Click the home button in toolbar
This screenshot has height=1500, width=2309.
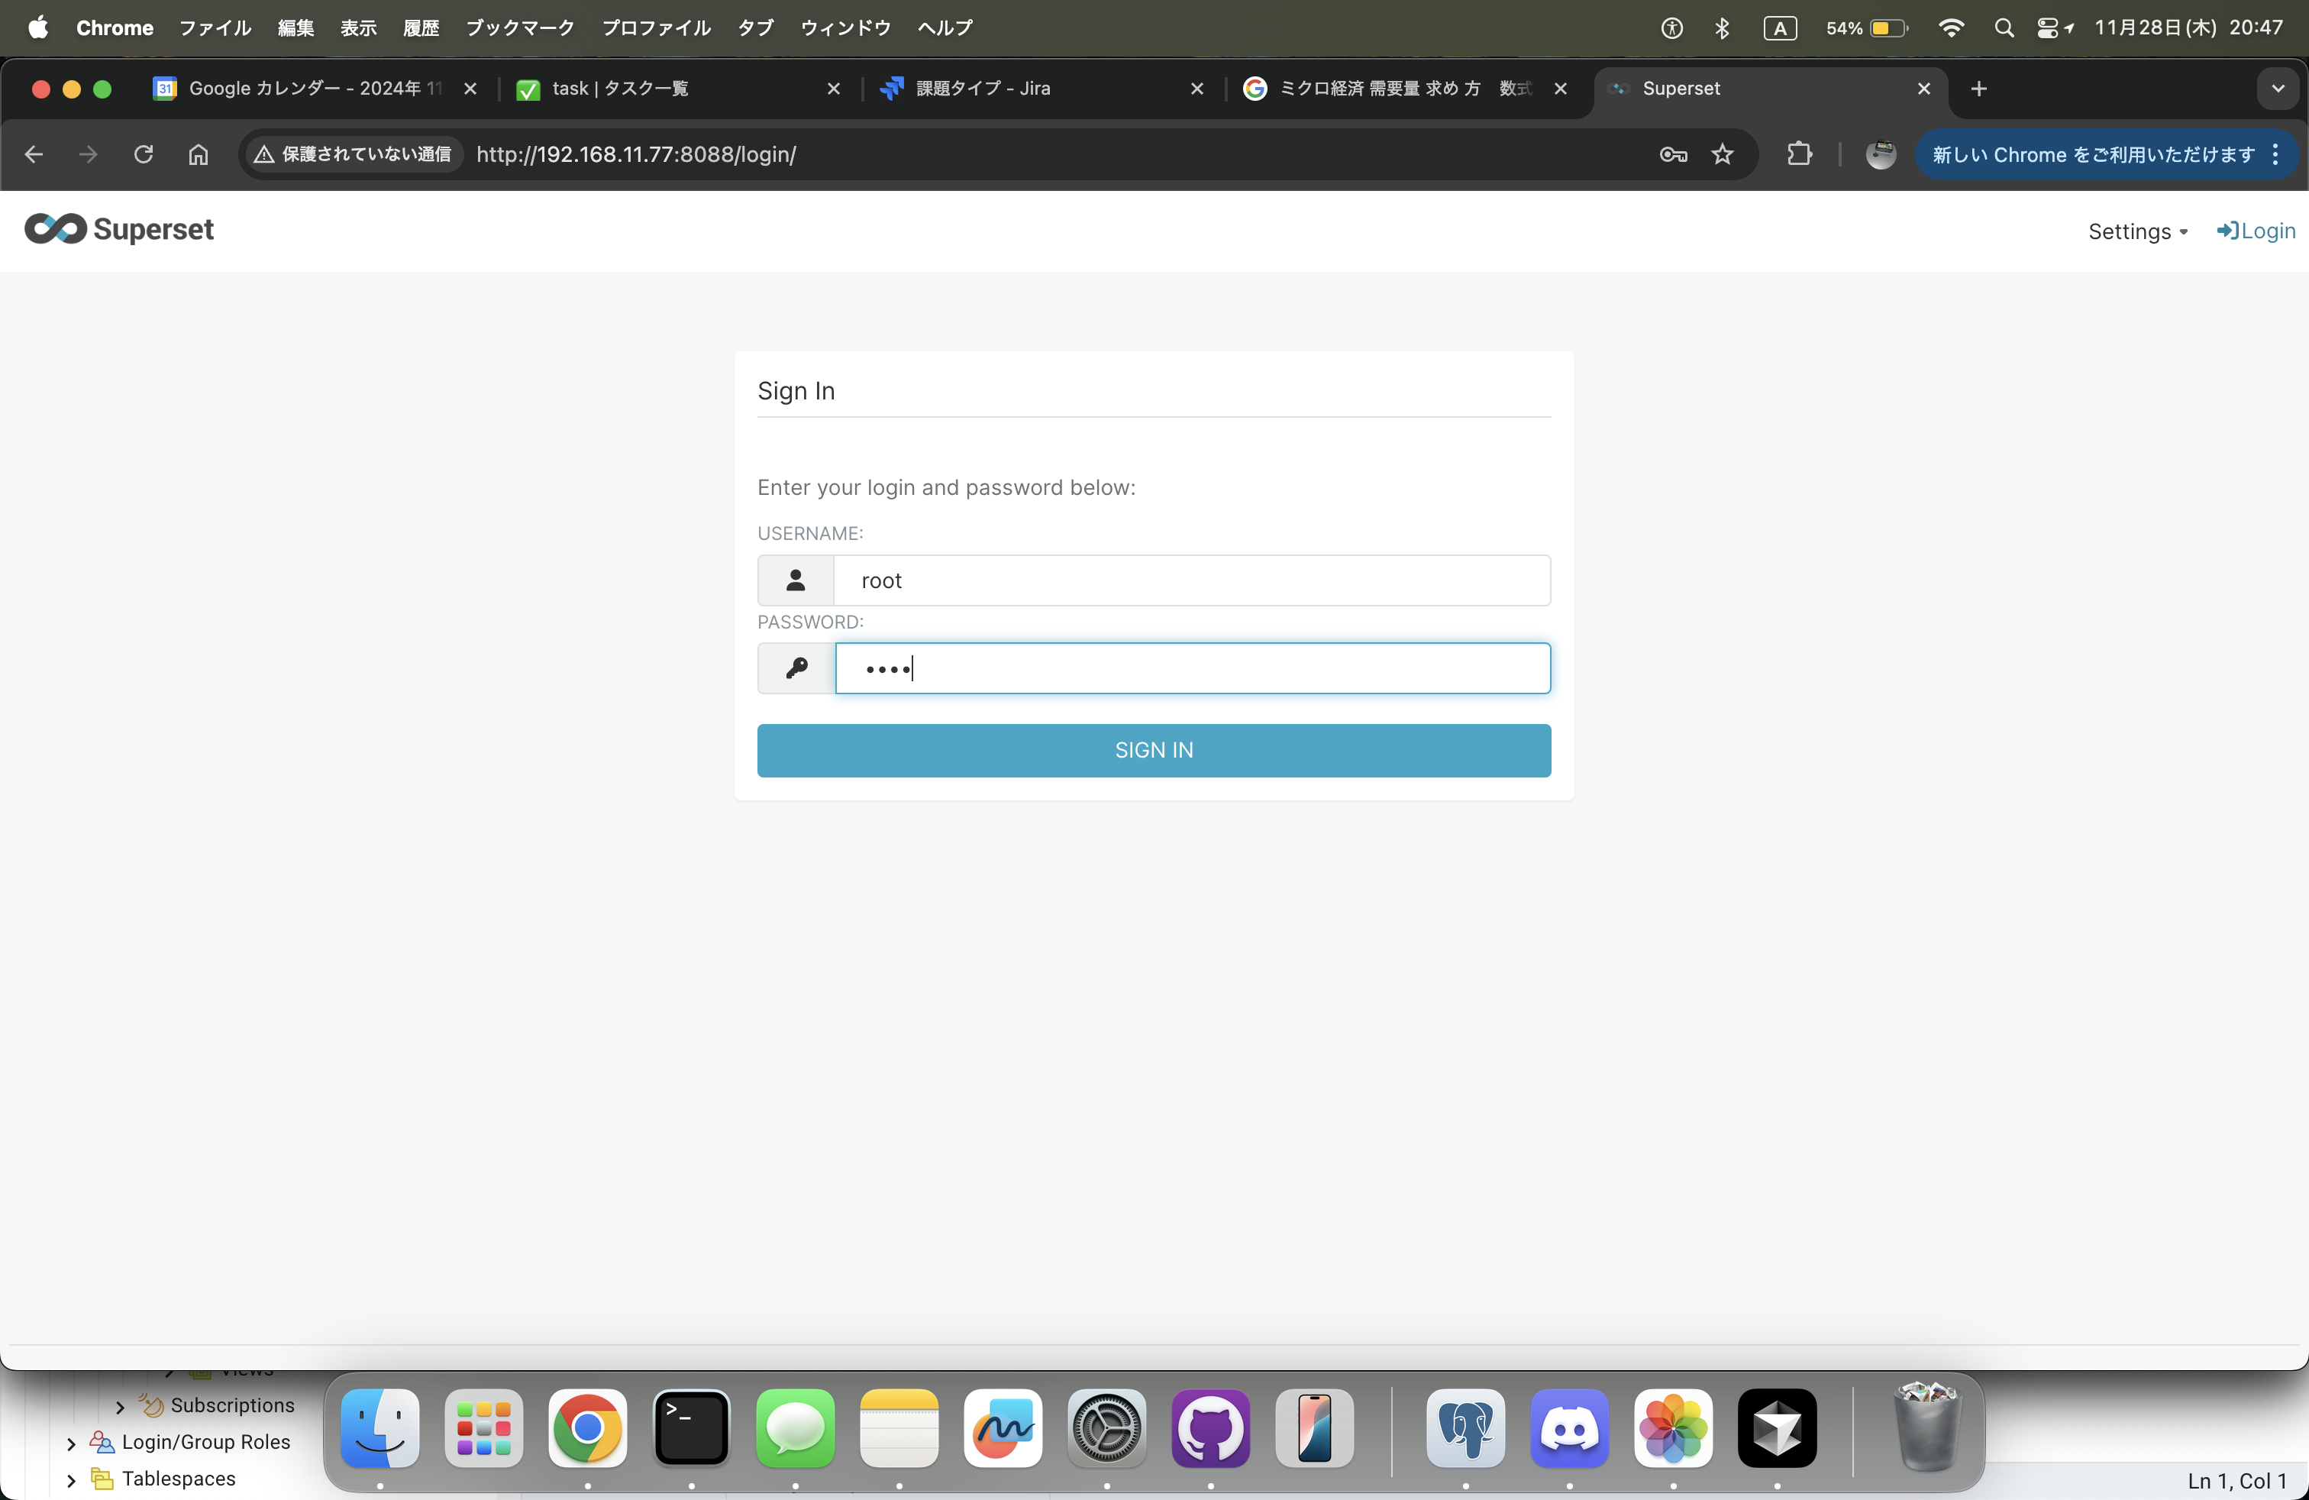click(x=198, y=154)
